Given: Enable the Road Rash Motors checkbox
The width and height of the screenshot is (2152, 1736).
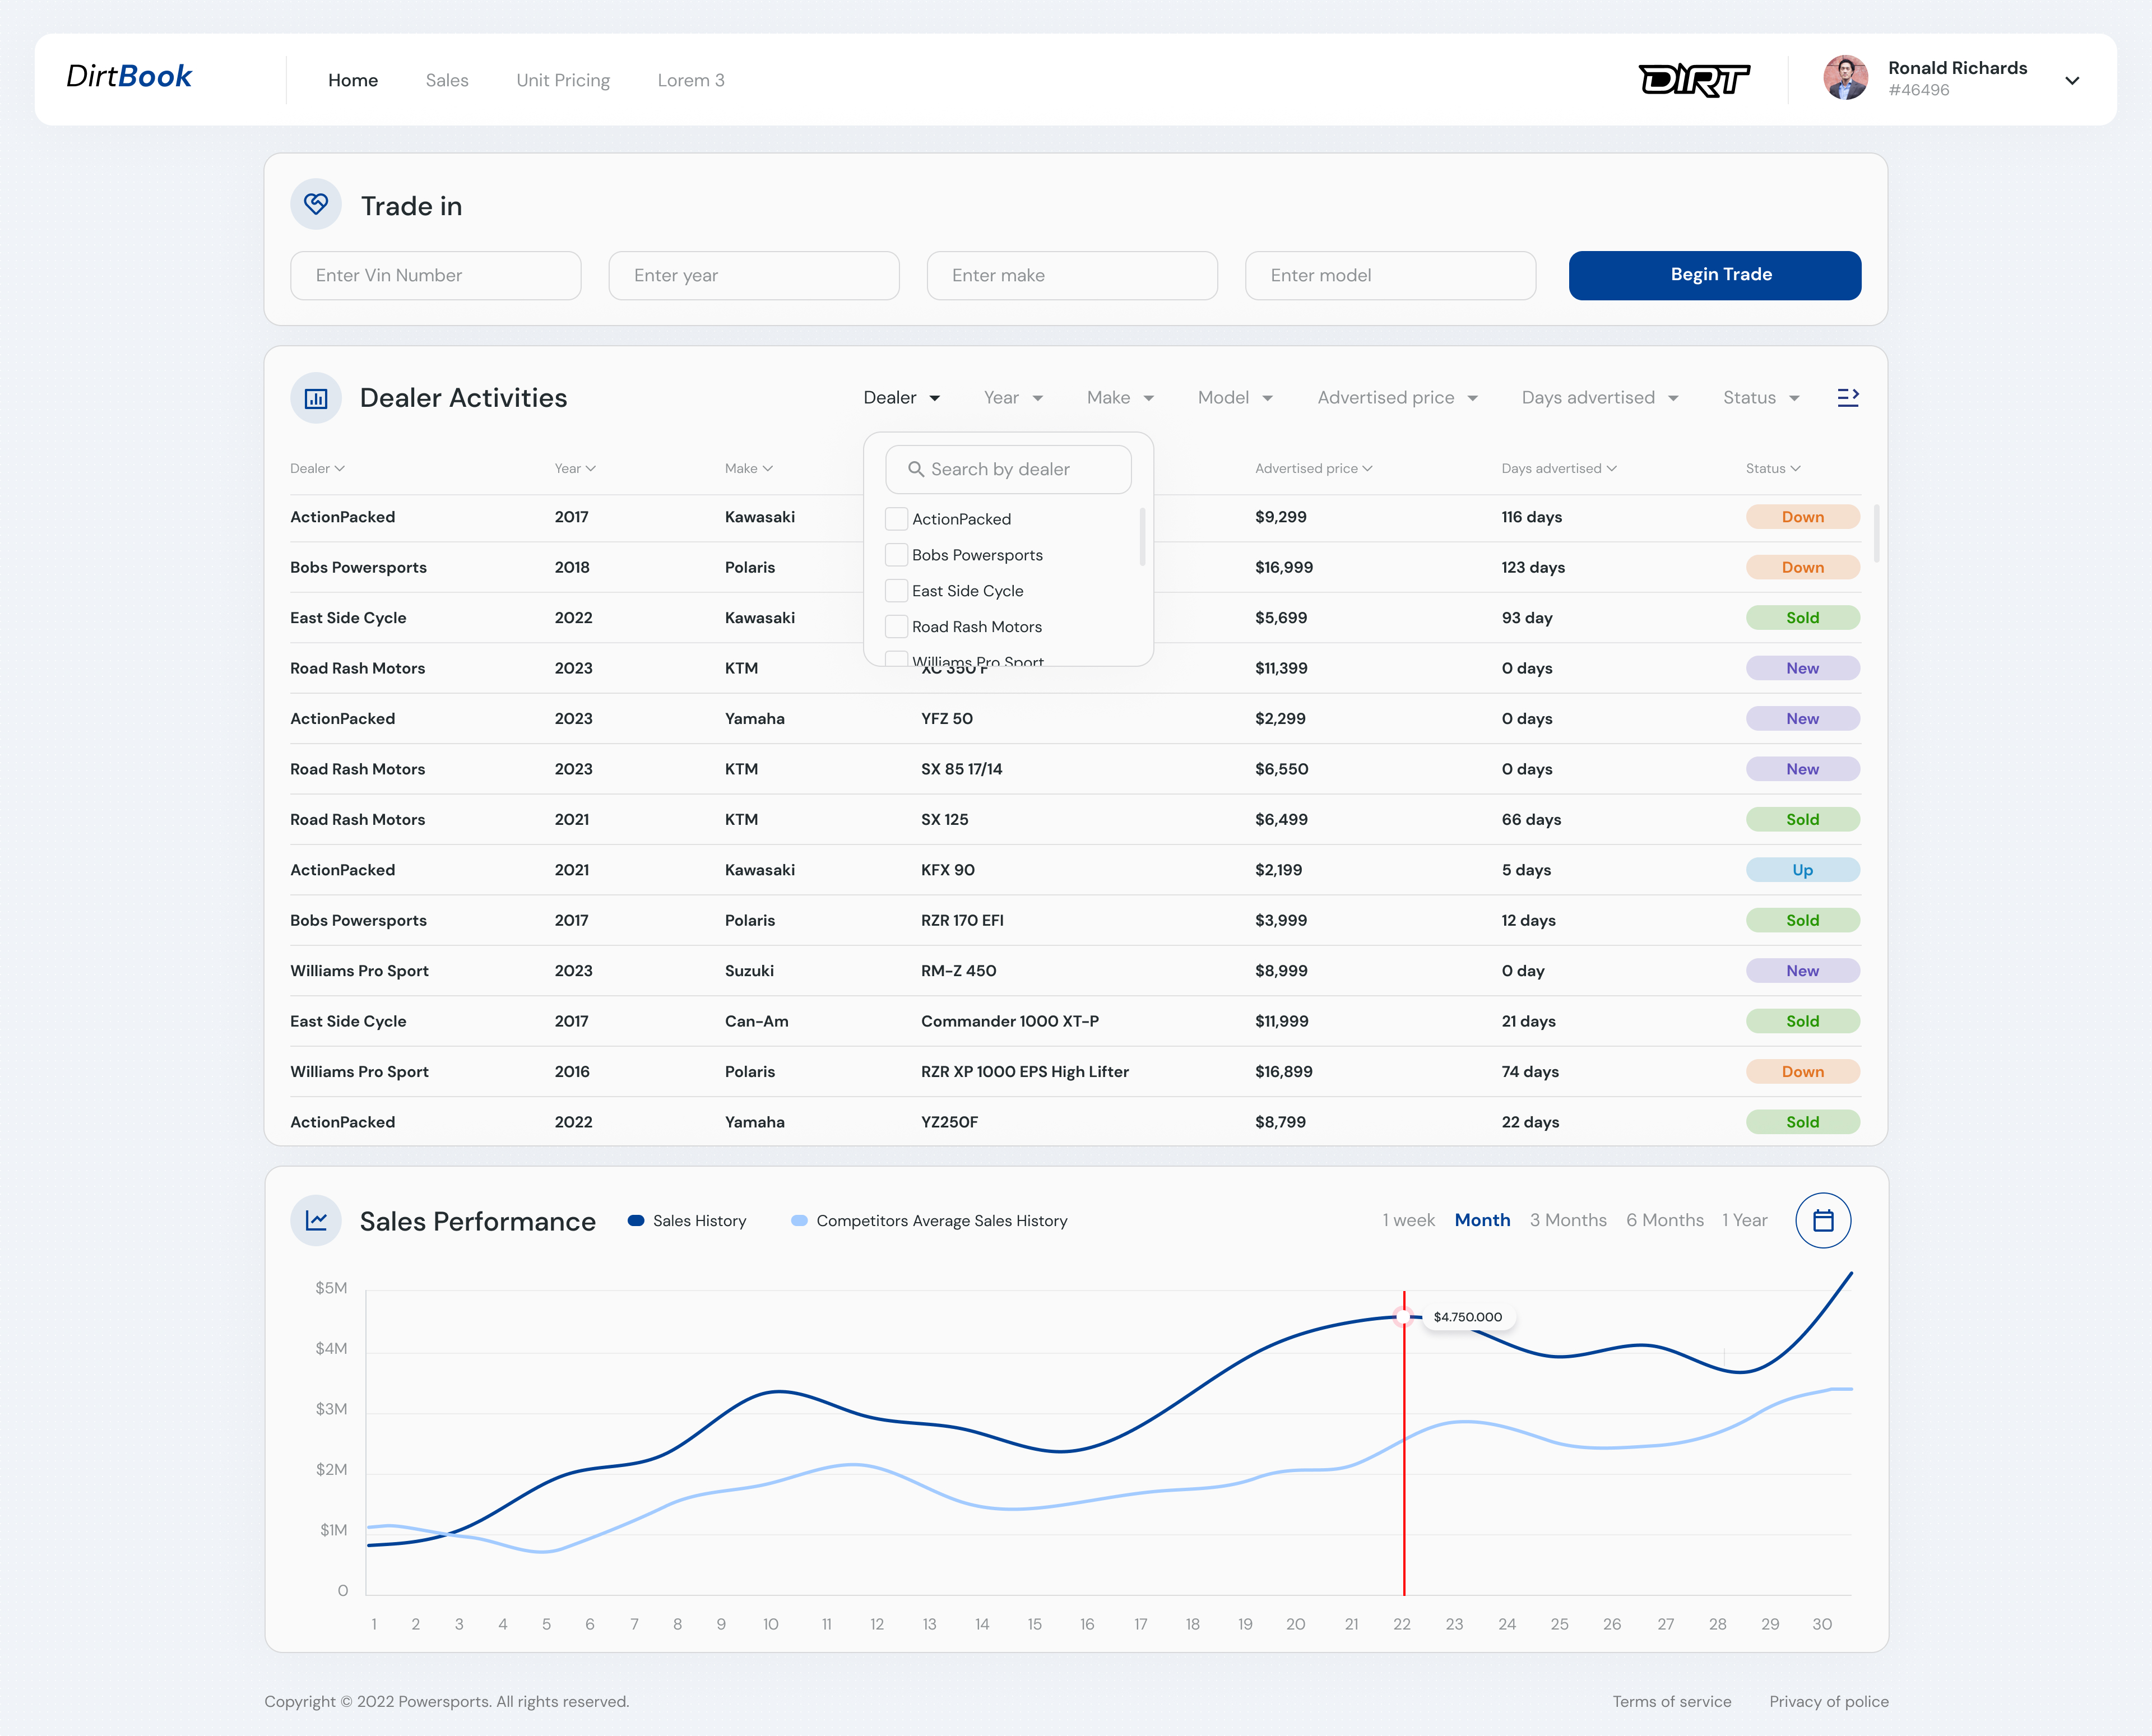Looking at the screenshot, I should point(896,627).
